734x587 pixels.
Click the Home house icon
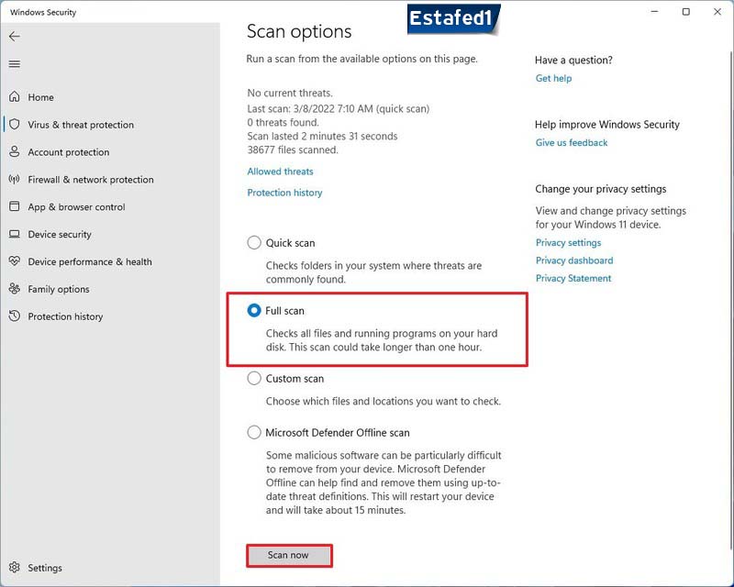pyautogui.click(x=15, y=97)
